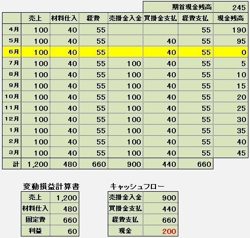The image size is (250, 238).
Task: Select the 材料仕入 column header
Action: [x=65, y=18]
